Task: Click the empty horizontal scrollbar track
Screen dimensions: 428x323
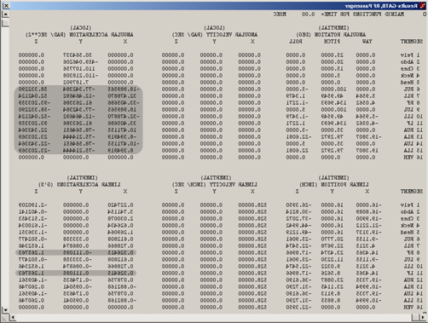Action: tap(213, 317)
